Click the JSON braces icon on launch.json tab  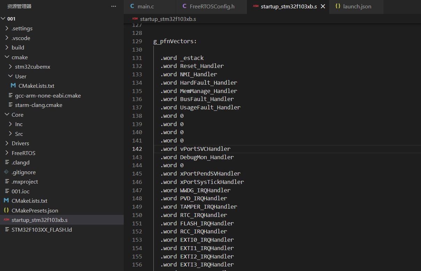[338, 6]
